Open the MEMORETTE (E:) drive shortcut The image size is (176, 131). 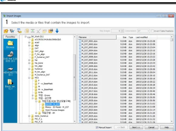pyautogui.click(x=10, y=72)
